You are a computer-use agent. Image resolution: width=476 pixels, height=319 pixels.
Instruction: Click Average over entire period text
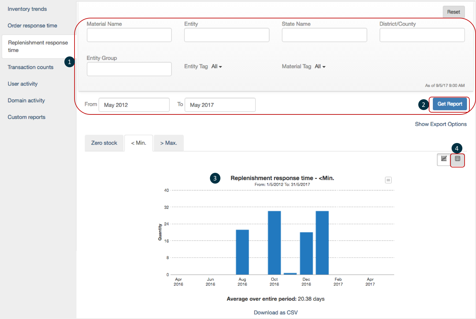point(276,299)
